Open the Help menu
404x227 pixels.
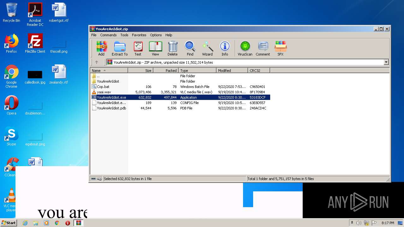(169, 35)
